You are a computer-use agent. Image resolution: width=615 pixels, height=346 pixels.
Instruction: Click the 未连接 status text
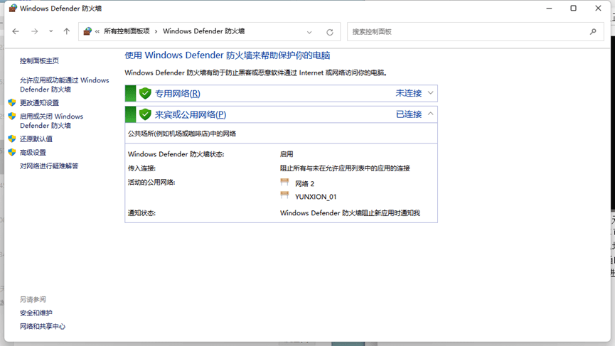coord(408,93)
